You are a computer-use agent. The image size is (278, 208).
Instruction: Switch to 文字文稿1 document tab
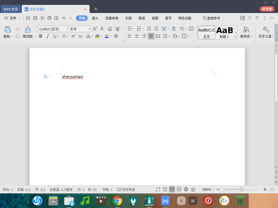tap(56, 9)
